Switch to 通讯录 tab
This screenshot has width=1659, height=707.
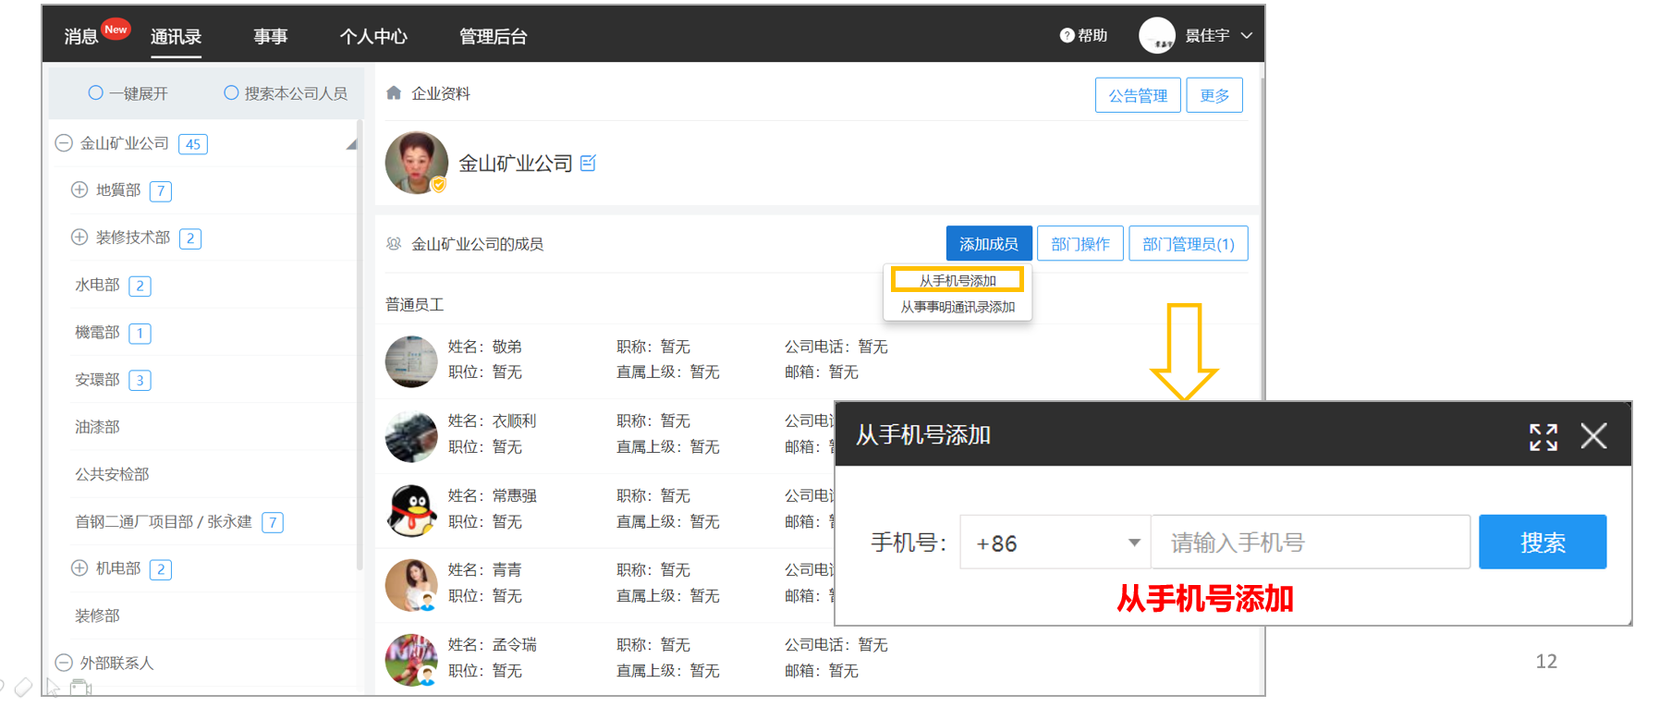tap(176, 37)
